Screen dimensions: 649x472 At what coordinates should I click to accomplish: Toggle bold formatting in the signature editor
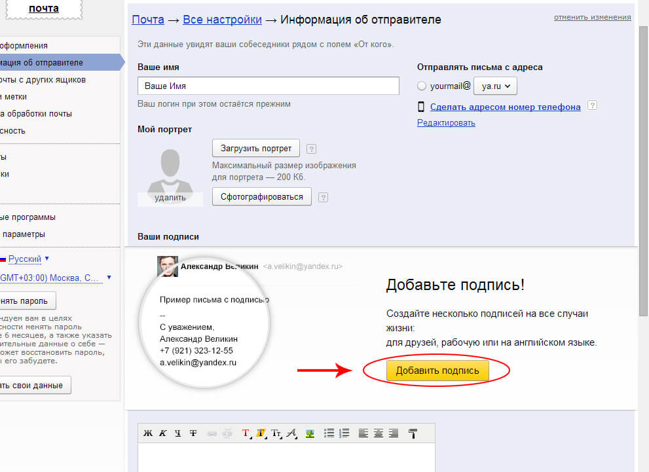(148, 433)
